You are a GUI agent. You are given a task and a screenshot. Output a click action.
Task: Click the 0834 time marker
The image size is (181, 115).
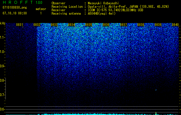pyautogui.click(x=71, y=25)
